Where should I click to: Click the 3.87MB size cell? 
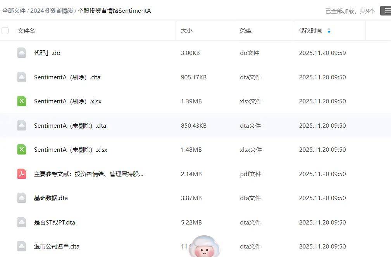(x=191, y=198)
